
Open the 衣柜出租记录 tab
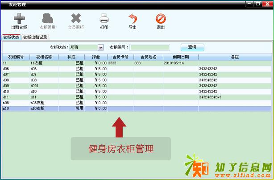pyautogui.click(x=35, y=37)
